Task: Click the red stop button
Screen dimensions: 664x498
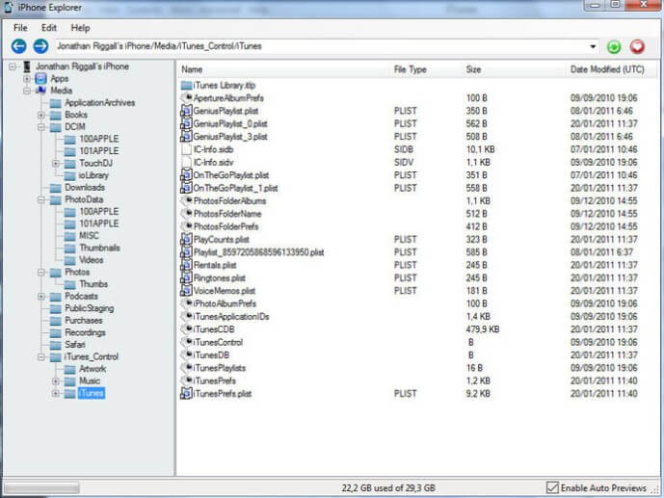Action: pos(637,46)
